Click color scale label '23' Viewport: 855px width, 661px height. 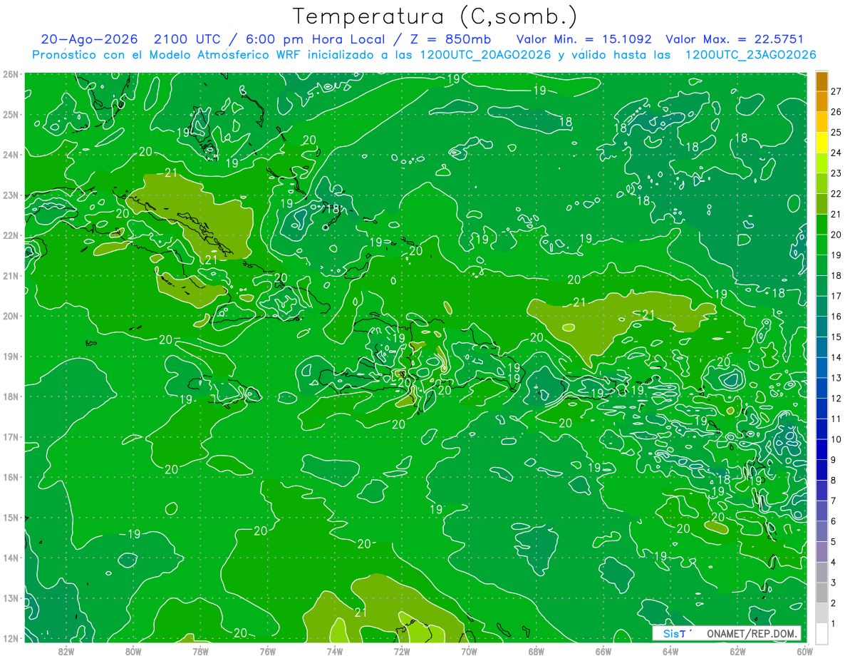click(x=836, y=173)
